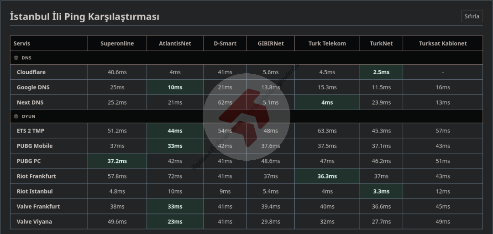Click the TurkNet column header
The height and width of the screenshot is (234, 493).
(x=381, y=43)
